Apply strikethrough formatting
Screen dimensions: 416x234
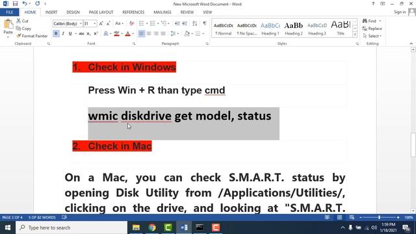[x=81, y=34]
